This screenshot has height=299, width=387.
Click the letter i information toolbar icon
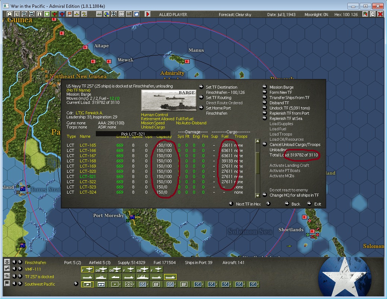39,14
